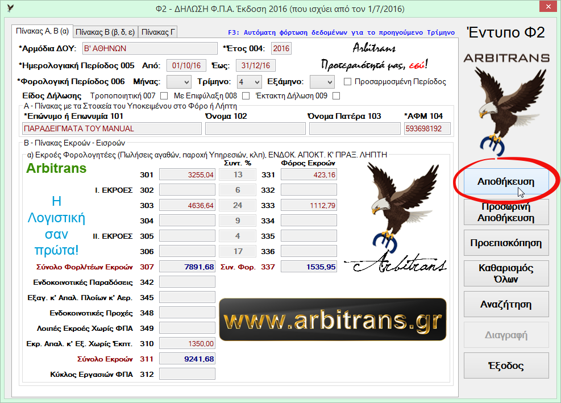
Task: Click tax field 331 showing 423,16
Action: click(x=309, y=175)
